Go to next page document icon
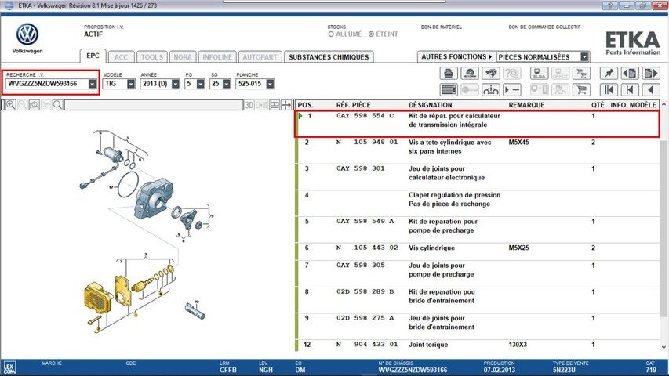The width and height of the screenshot is (669, 376). tap(651, 74)
